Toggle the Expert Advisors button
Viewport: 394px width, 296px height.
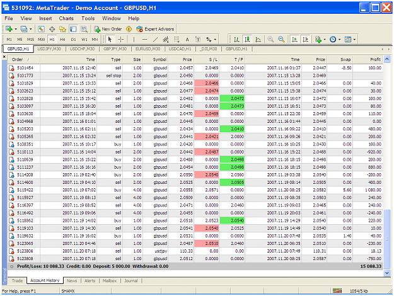click(155, 29)
